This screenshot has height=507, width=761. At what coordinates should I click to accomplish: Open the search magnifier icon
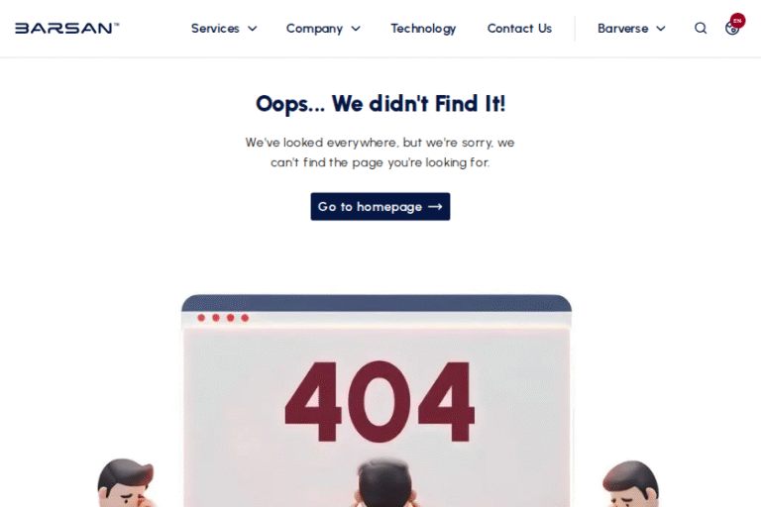click(x=701, y=28)
